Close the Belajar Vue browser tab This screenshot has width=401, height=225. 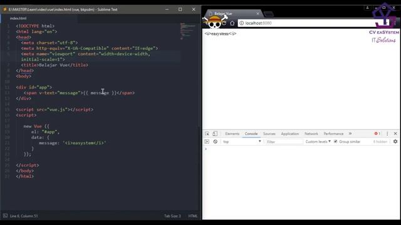[258, 14]
